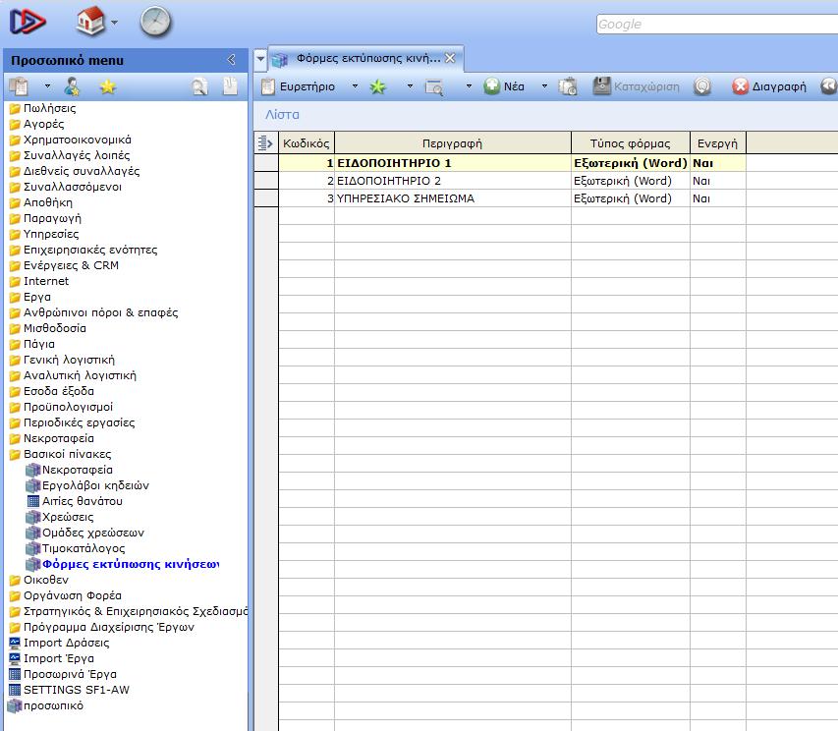This screenshot has width=838, height=731.
Task: Click the Νέα button
Action: 504,86
